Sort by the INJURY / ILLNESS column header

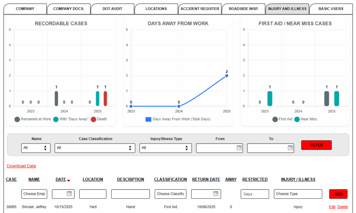coord(298,179)
